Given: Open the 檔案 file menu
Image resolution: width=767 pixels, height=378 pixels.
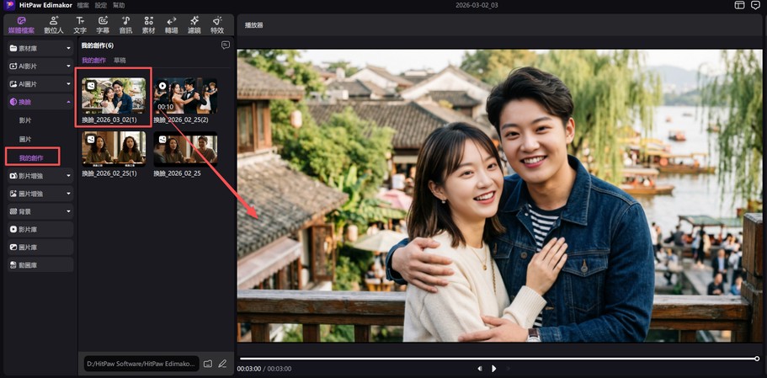Looking at the screenshot, I should pos(83,5).
